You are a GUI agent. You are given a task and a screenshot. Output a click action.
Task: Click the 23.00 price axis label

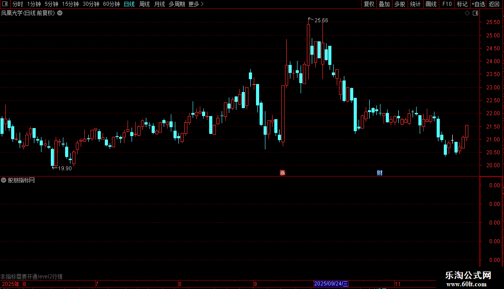[x=493, y=88]
